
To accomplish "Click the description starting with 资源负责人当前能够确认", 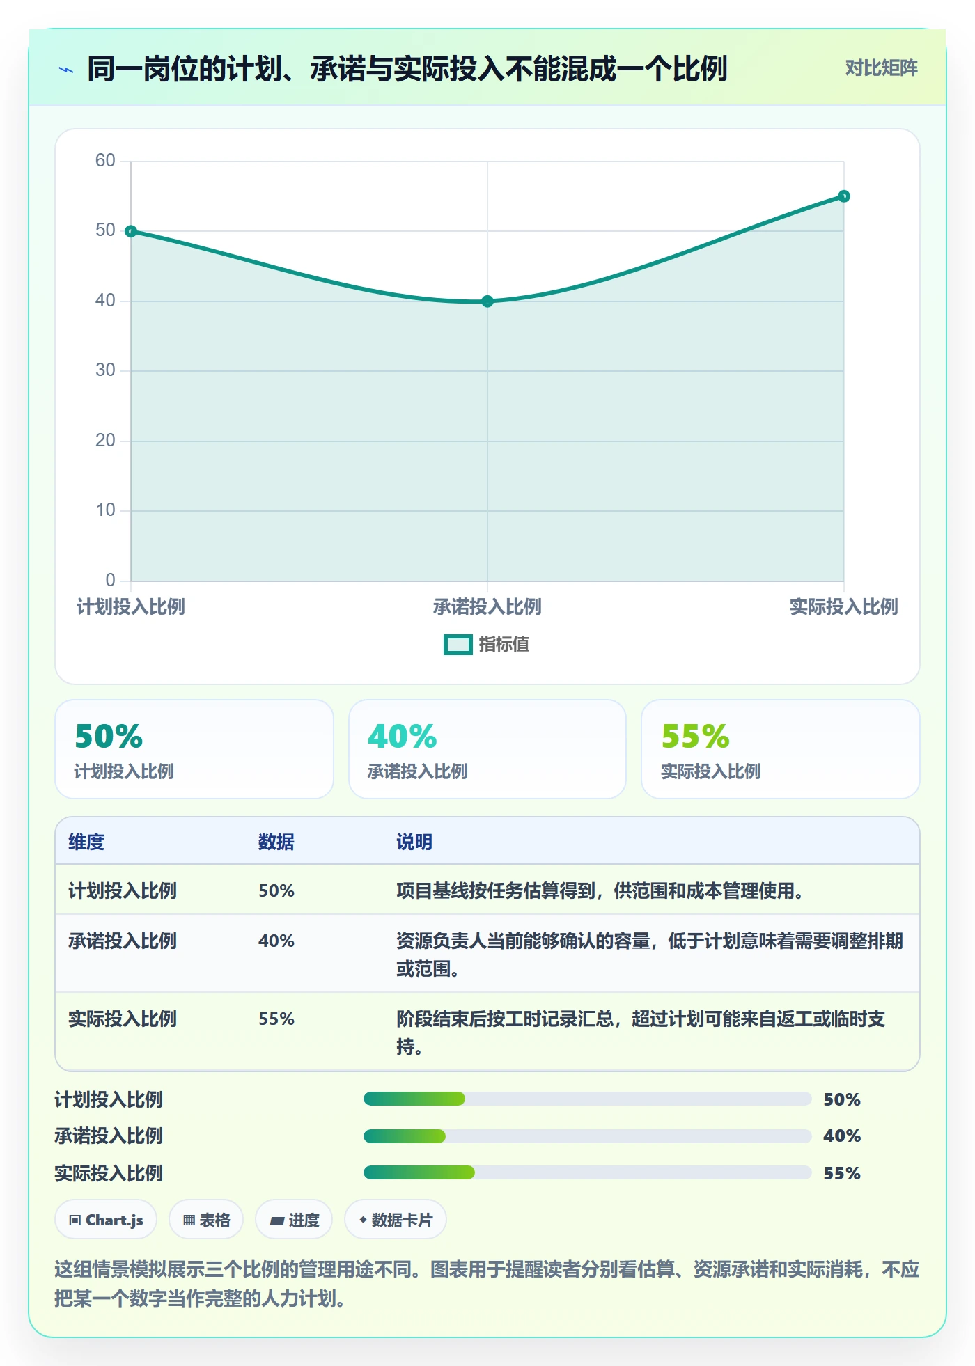I will pos(650,955).
